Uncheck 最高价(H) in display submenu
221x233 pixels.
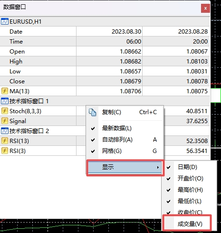click(x=189, y=190)
